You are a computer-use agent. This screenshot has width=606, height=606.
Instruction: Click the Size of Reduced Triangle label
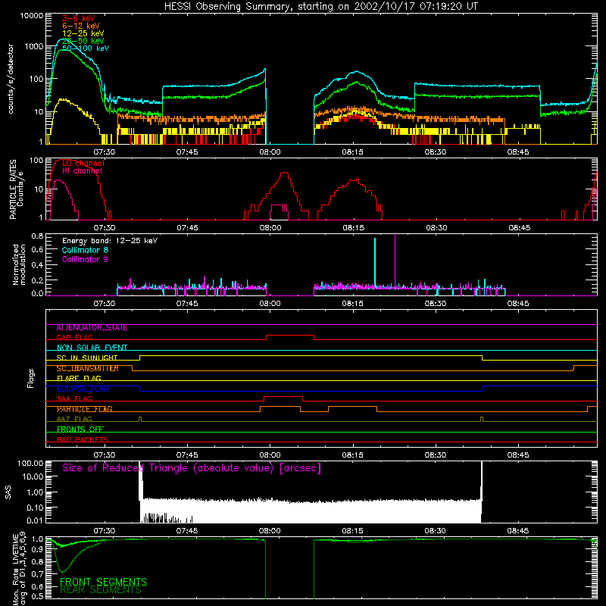192,468
